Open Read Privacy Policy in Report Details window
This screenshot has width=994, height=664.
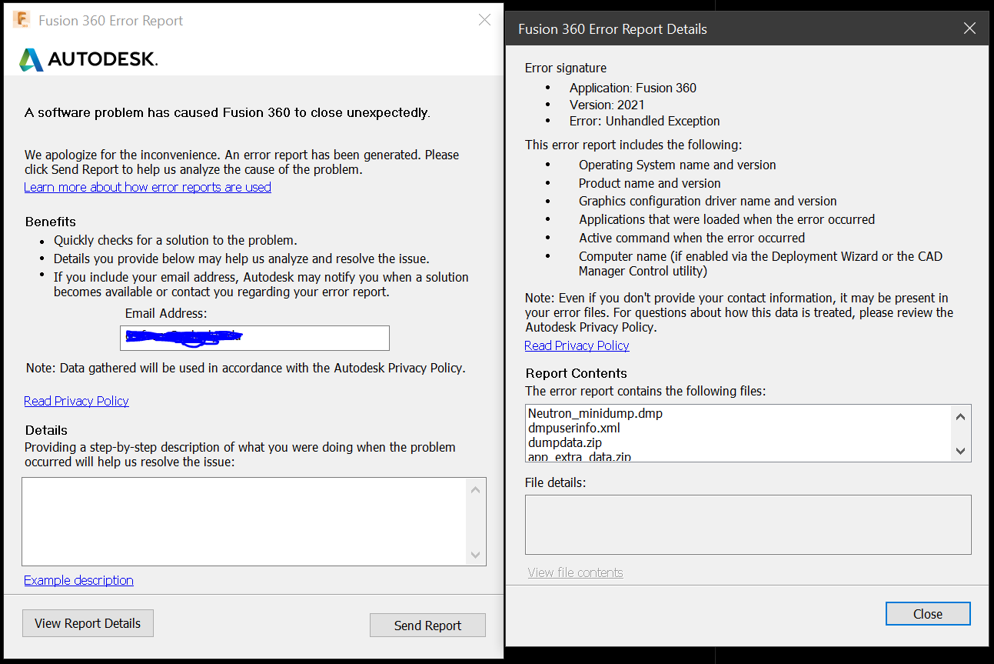[x=577, y=345]
